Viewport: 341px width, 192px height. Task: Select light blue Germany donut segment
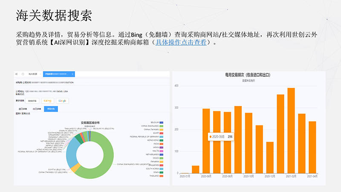coord(72,152)
